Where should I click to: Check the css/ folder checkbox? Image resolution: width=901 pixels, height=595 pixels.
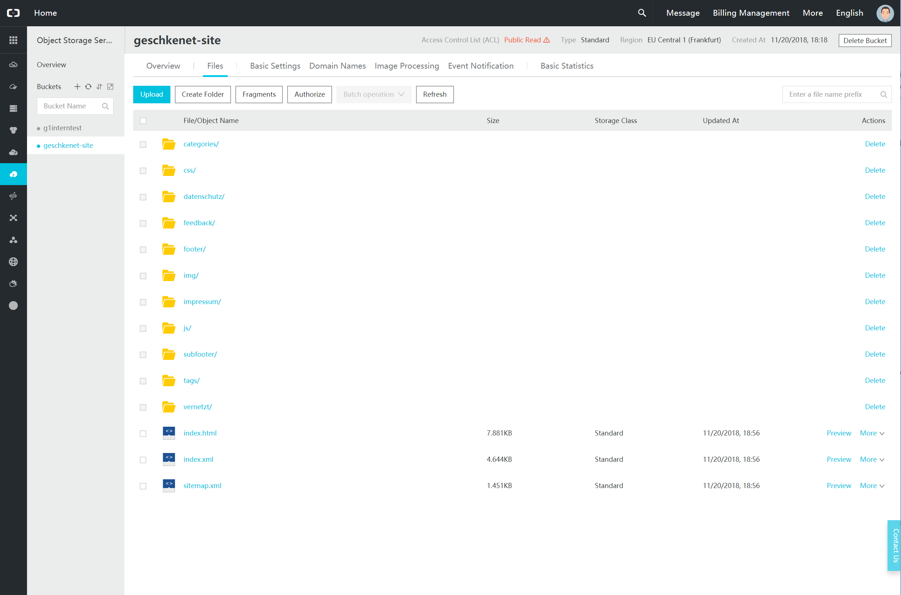pos(143,171)
